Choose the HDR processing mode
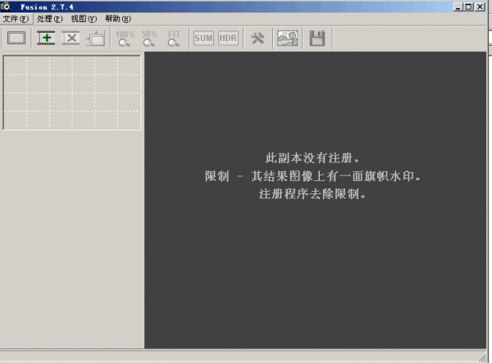The height and width of the screenshot is (363, 492). point(228,39)
